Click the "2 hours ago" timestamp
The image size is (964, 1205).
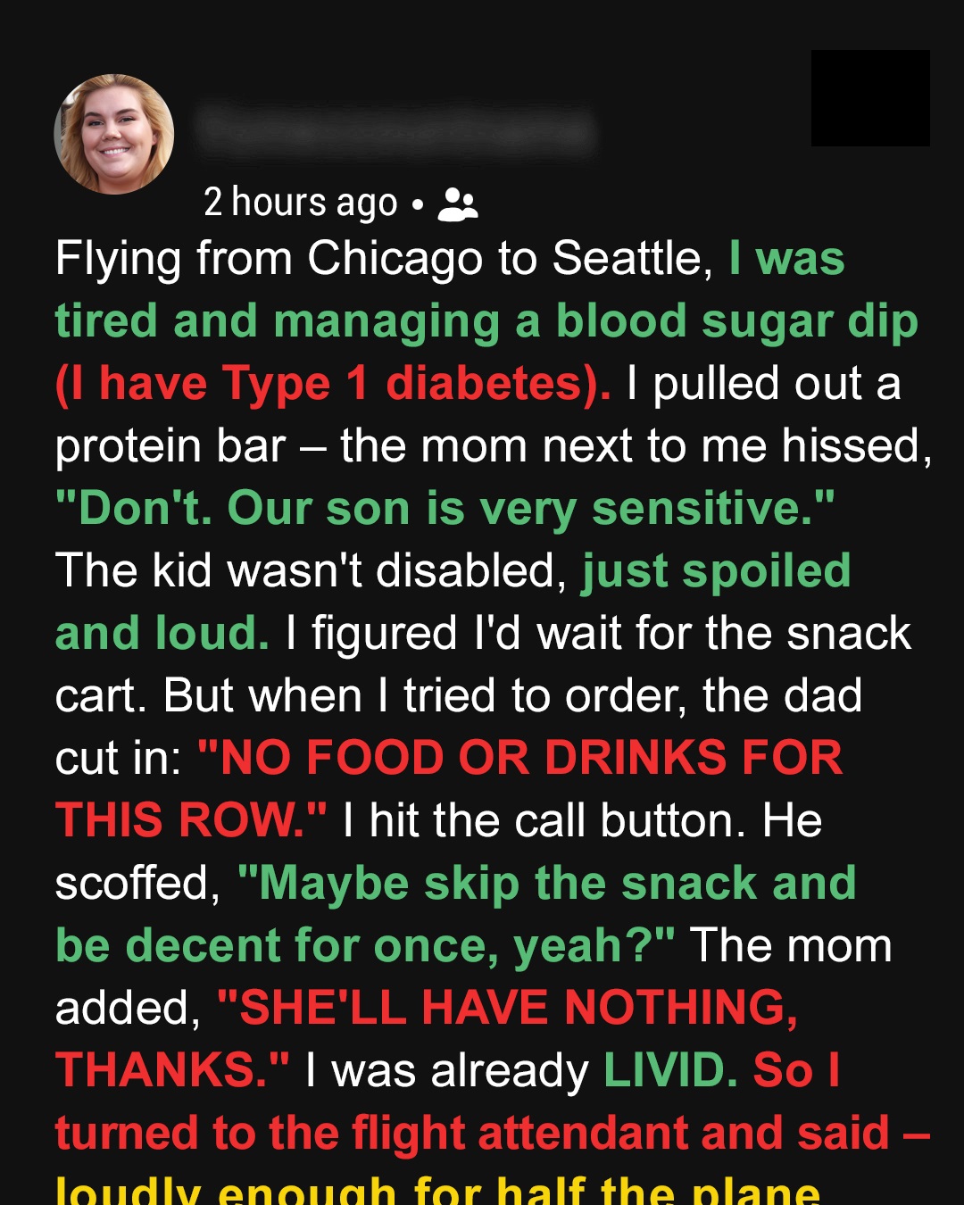[300, 203]
